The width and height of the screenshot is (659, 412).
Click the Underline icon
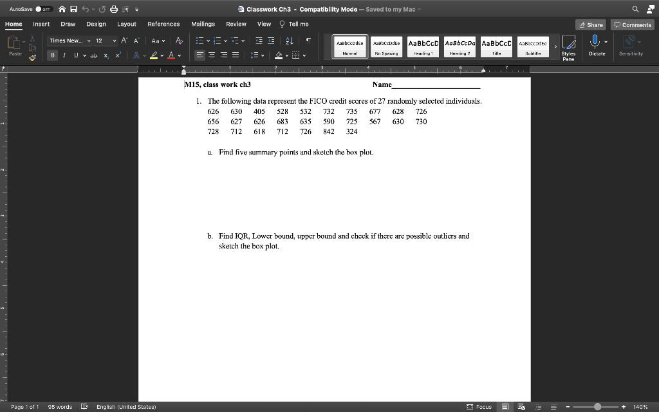[x=75, y=55]
